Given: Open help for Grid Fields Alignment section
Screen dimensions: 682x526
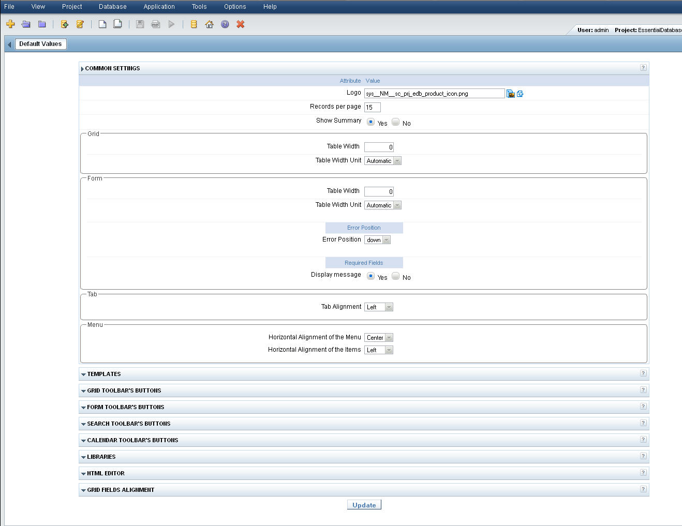Looking at the screenshot, I should [x=643, y=489].
